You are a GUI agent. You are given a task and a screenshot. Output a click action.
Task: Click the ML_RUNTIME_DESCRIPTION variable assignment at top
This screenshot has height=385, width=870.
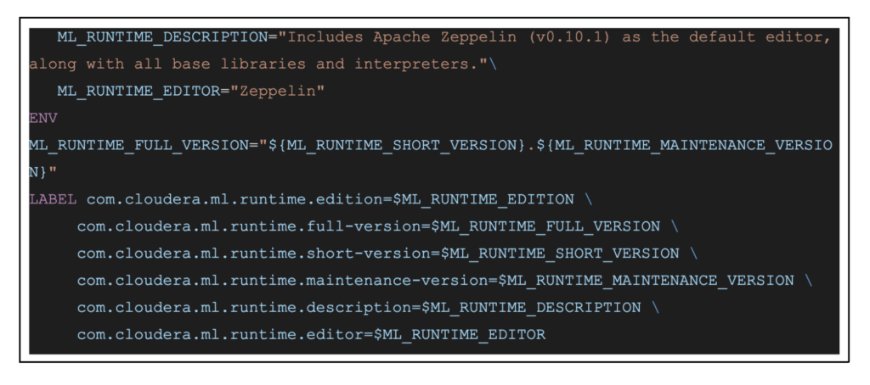(x=153, y=40)
